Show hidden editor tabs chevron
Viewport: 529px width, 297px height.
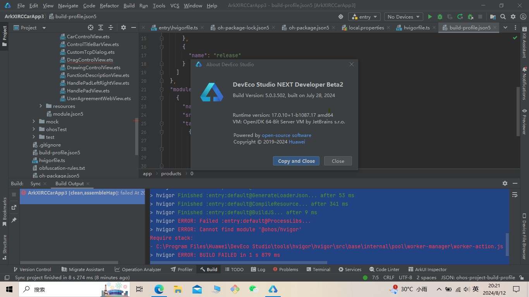pos(505,27)
